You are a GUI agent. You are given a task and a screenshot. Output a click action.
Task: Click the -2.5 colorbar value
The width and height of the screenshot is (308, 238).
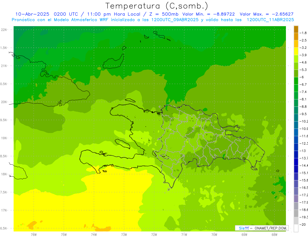click(x=303, y=40)
